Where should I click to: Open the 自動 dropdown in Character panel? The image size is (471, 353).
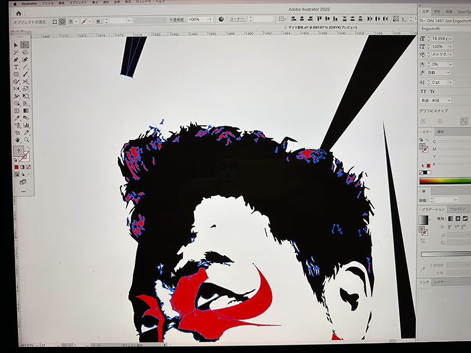click(x=439, y=72)
